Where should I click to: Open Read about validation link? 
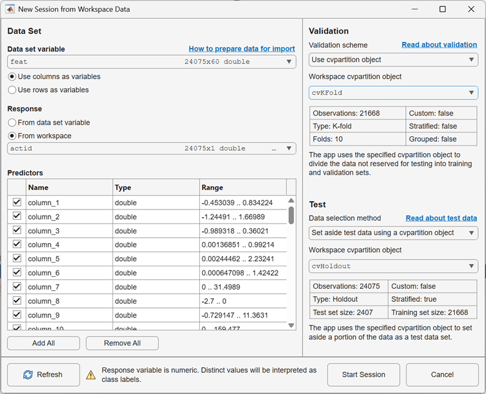439,45
